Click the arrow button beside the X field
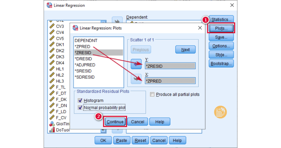Image resolution: width=281 pixels, height=148 pixels. (x=136, y=80)
